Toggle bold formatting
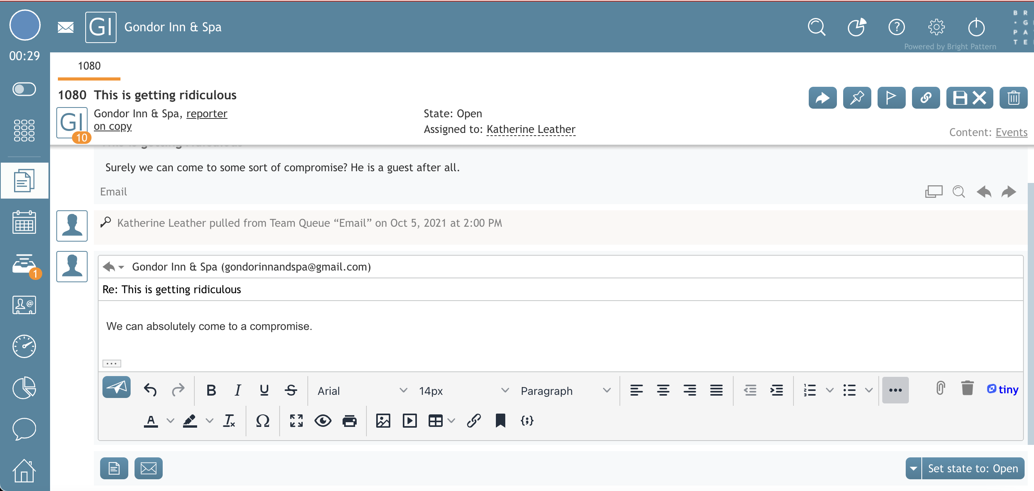The height and width of the screenshot is (491, 1034). (x=211, y=390)
